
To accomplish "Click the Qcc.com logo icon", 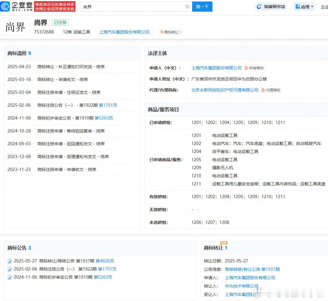I will (x=5, y=6).
